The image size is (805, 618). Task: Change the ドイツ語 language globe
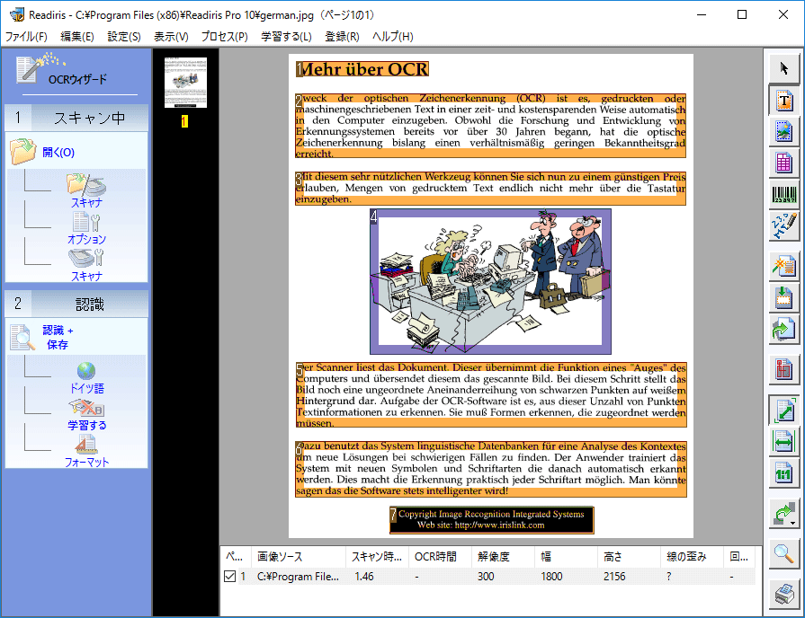pyautogui.click(x=86, y=378)
